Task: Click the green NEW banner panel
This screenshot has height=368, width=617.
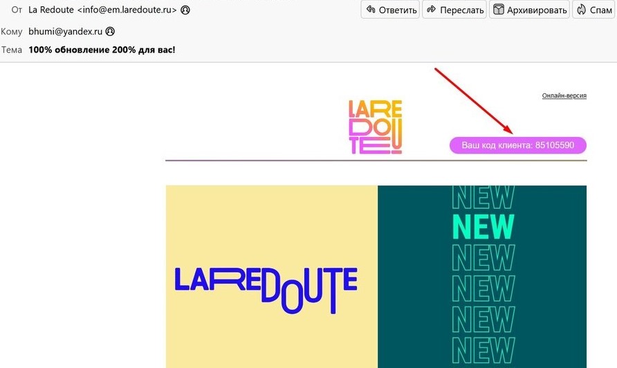Action: 482,277
